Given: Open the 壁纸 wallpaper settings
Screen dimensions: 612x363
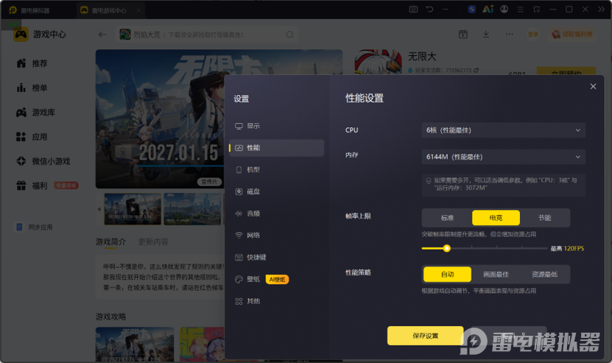Looking at the screenshot, I should (x=253, y=279).
